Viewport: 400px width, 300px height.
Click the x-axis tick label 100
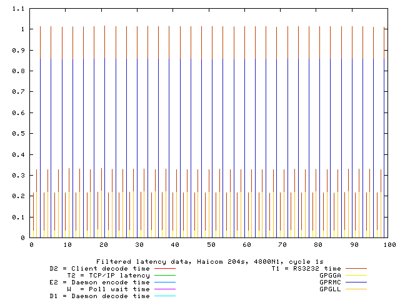pyautogui.click(x=388, y=245)
